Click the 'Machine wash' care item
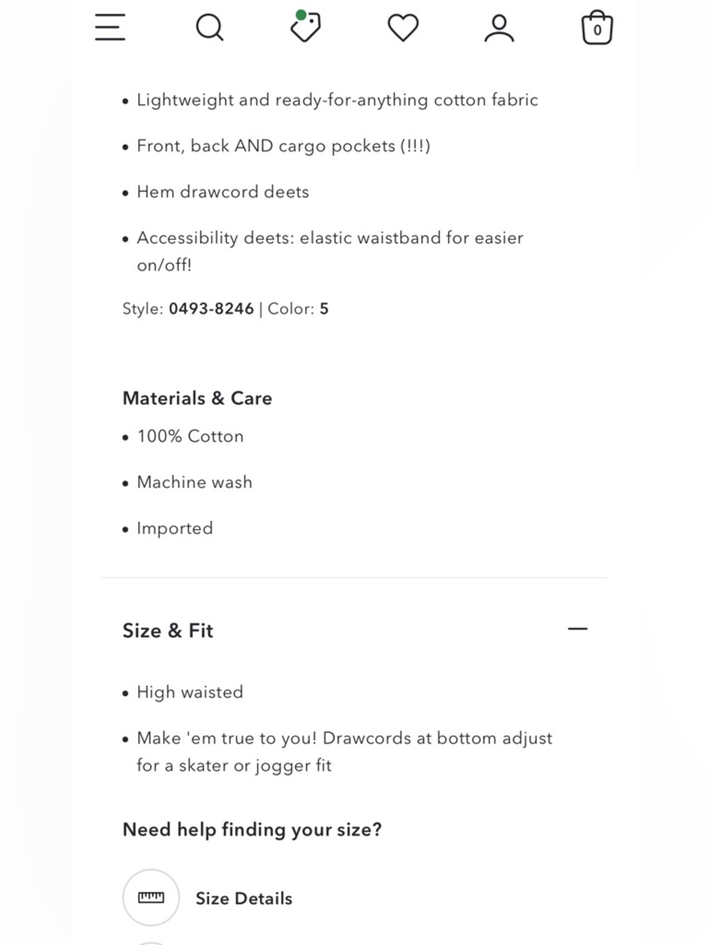 tap(194, 482)
